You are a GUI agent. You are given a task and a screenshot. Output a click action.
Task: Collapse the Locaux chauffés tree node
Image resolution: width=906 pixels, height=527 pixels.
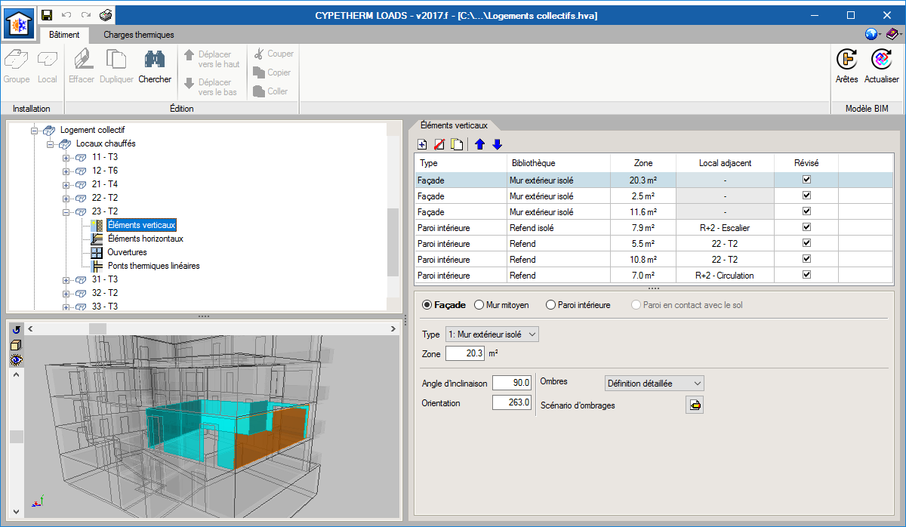coord(50,143)
